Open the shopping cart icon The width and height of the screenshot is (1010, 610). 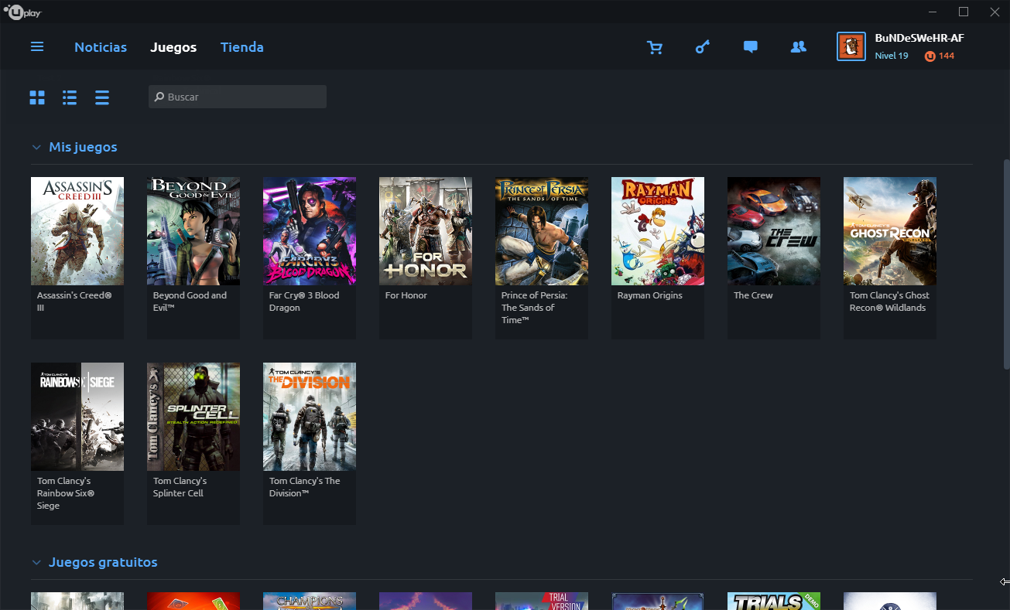[x=655, y=46]
